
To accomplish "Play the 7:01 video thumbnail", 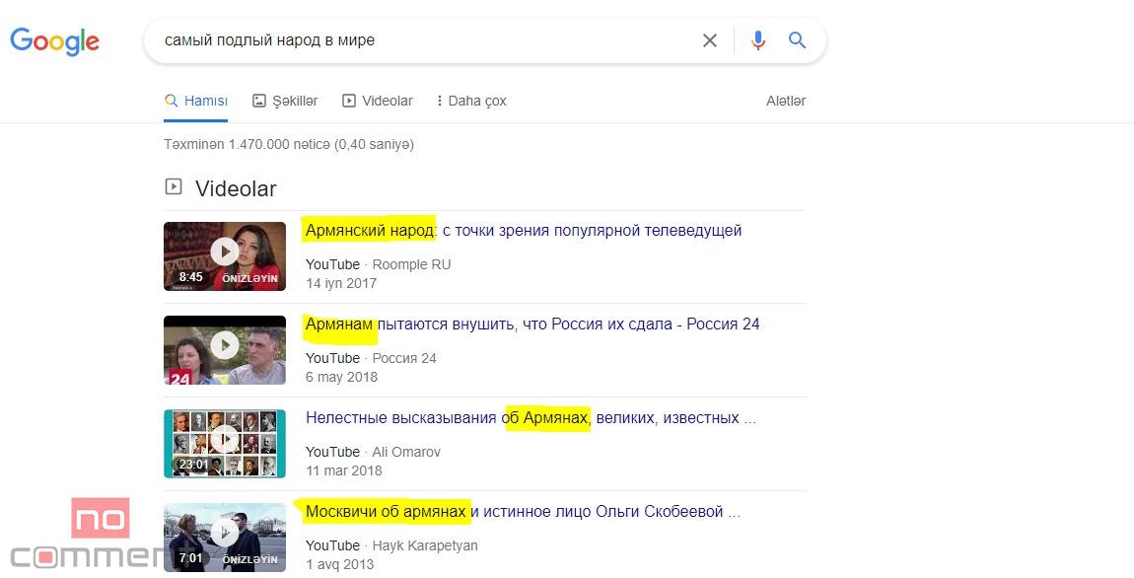I will (x=225, y=535).
